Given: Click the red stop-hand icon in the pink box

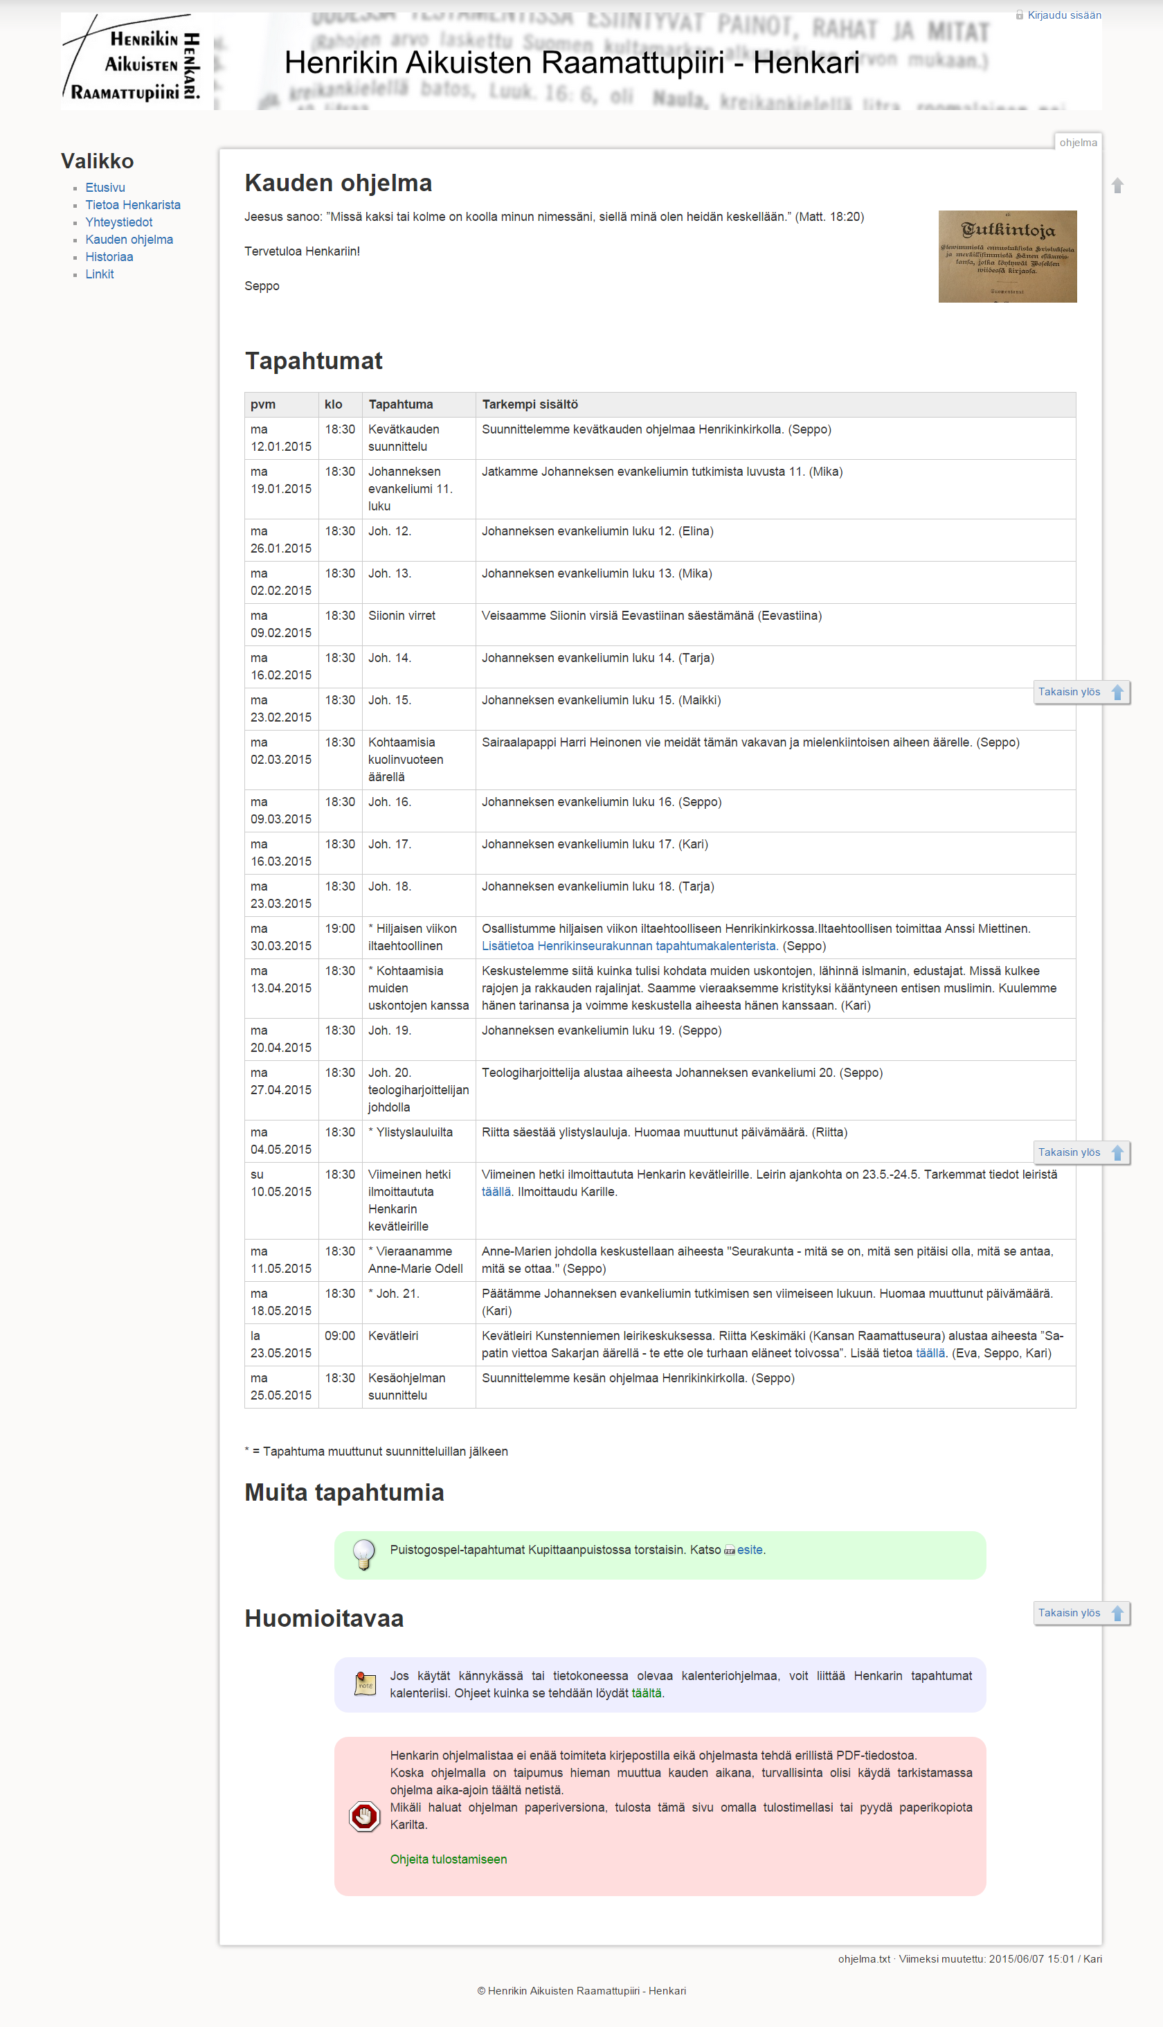Looking at the screenshot, I should tap(364, 1816).
